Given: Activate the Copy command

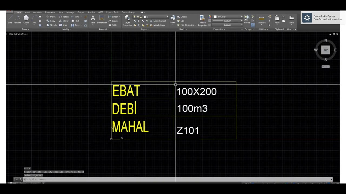Looking at the screenshot, I should (51, 21).
